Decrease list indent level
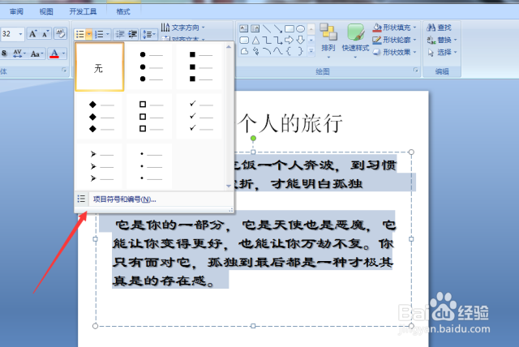 (120, 34)
